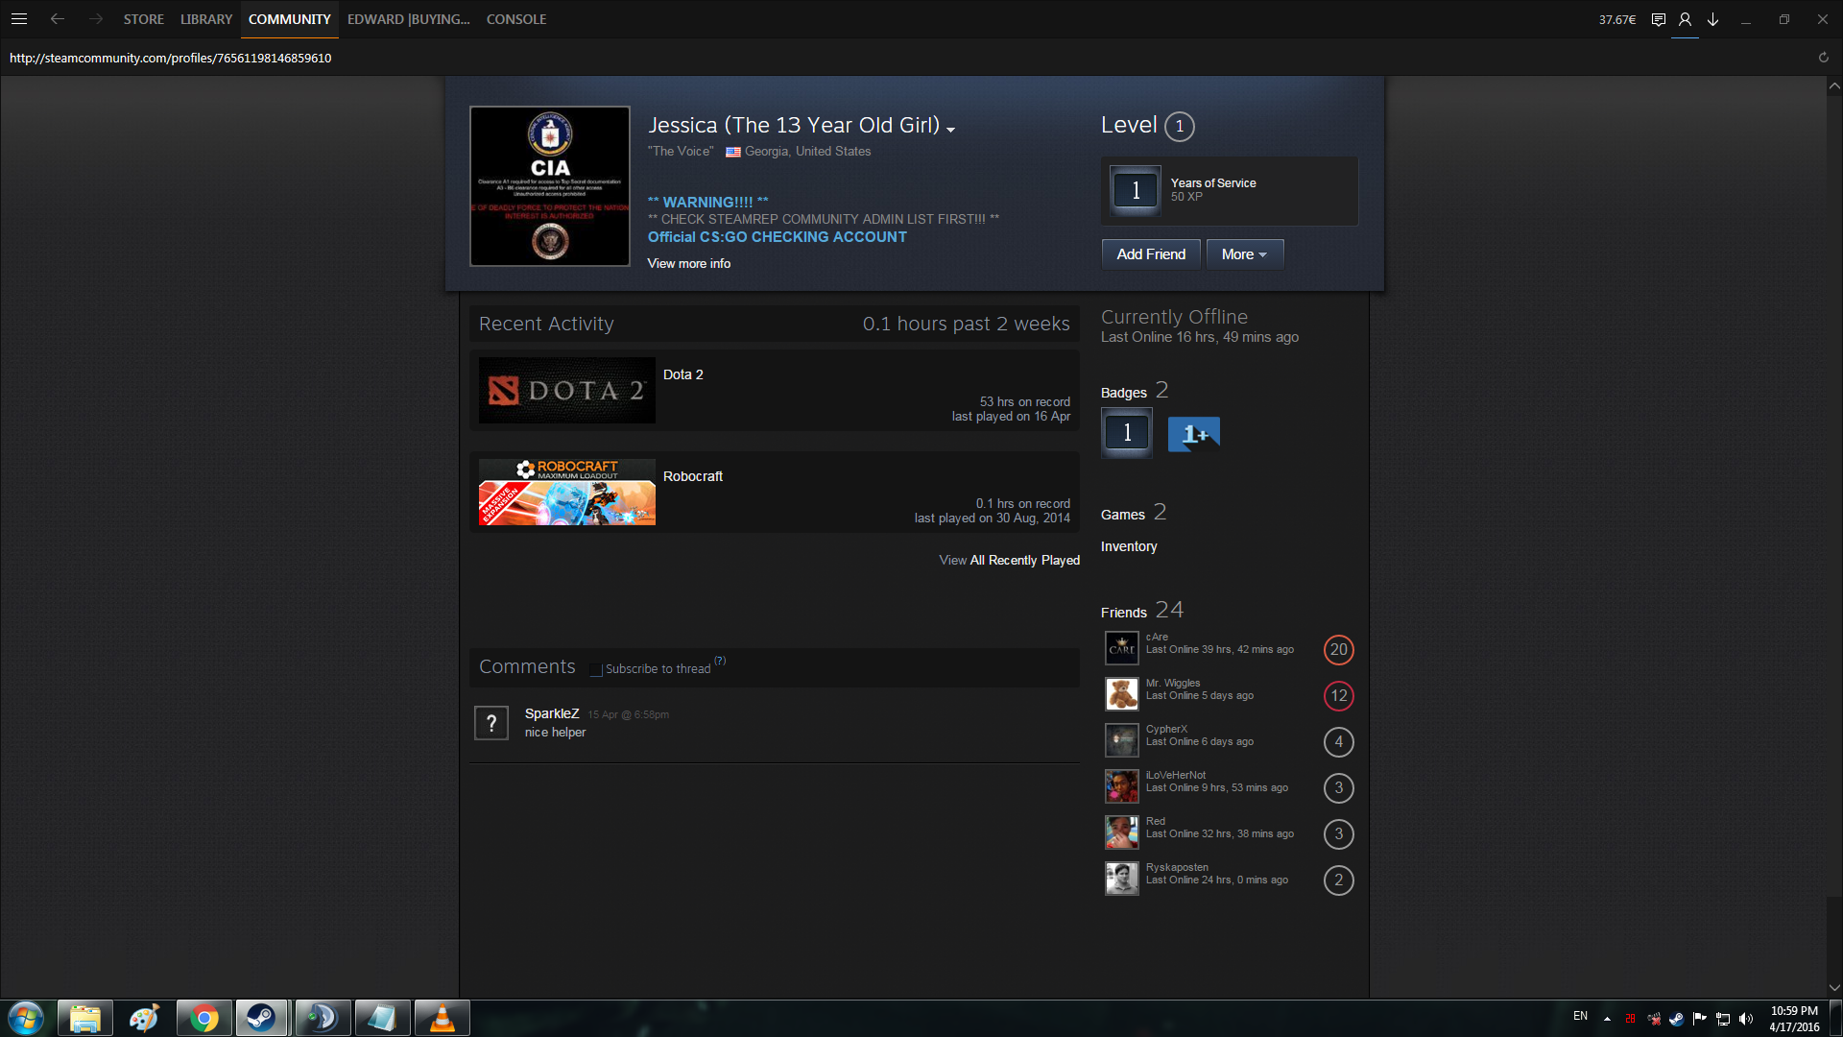
Task: Expand the More dropdown button
Action: coord(1244,254)
